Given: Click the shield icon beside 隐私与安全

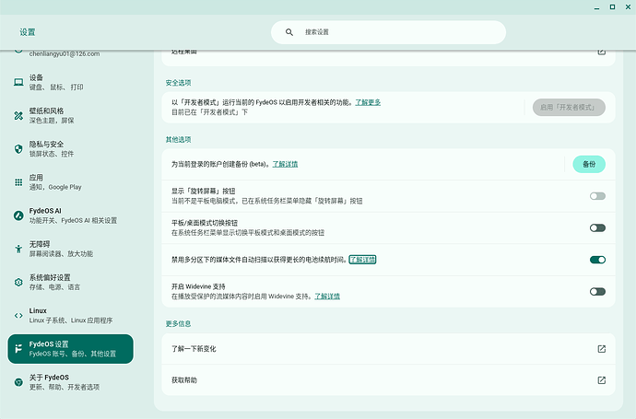Looking at the screenshot, I should [x=18, y=148].
